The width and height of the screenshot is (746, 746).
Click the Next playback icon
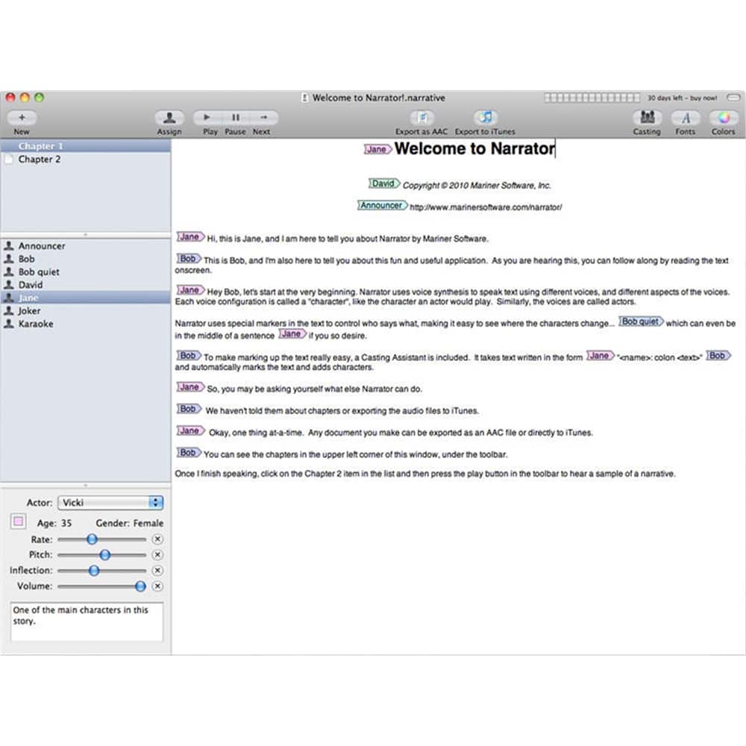pyautogui.click(x=262, y=117)
